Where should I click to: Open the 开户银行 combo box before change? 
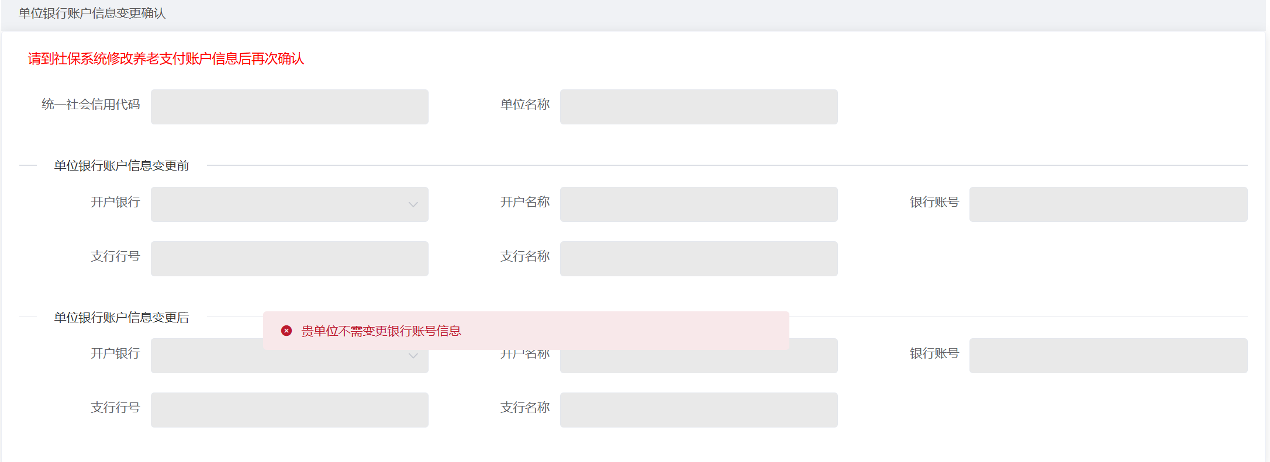(x=289, y=204)
